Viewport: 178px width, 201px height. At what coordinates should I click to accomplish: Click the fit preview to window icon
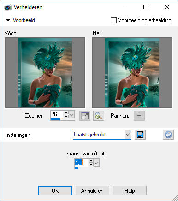tap(85, 116)
